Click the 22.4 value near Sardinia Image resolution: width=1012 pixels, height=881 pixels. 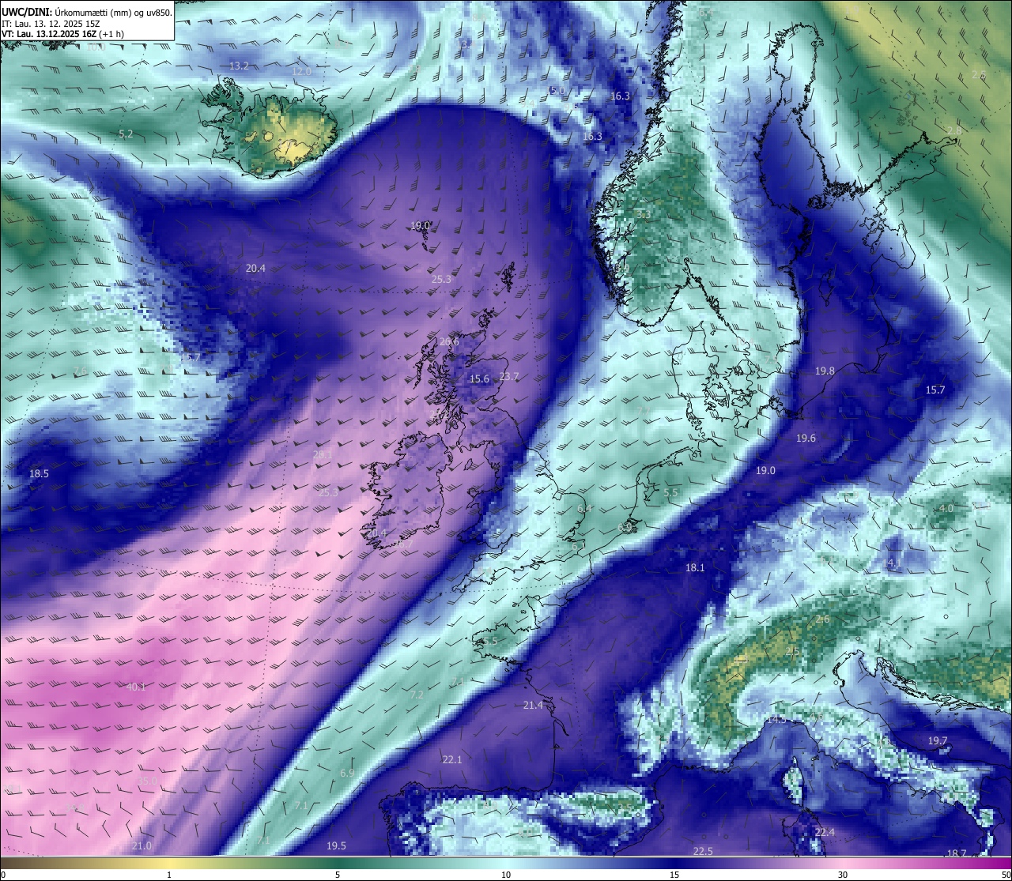coord(825,832)
